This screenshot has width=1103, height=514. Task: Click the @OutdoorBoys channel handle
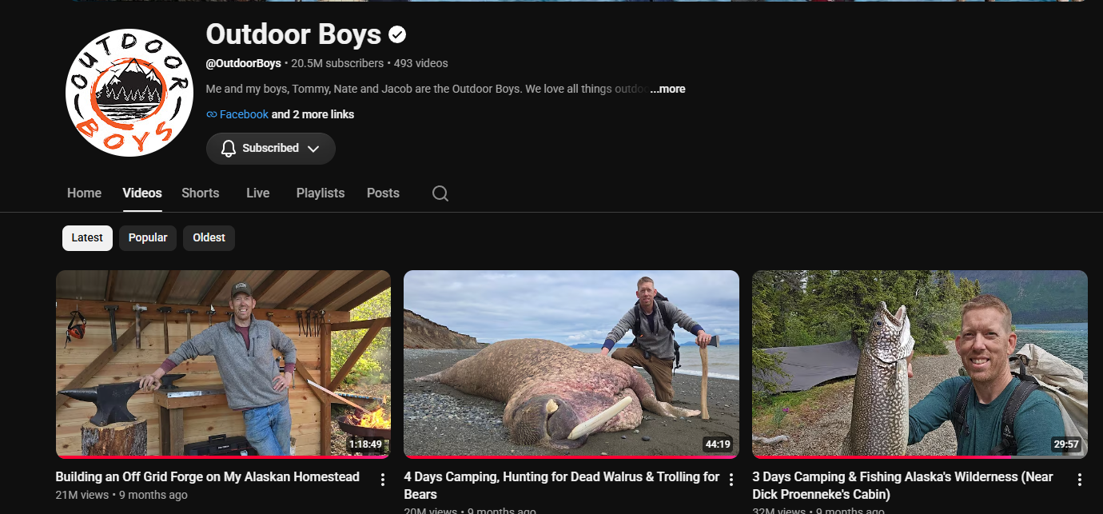click(243, 63)
